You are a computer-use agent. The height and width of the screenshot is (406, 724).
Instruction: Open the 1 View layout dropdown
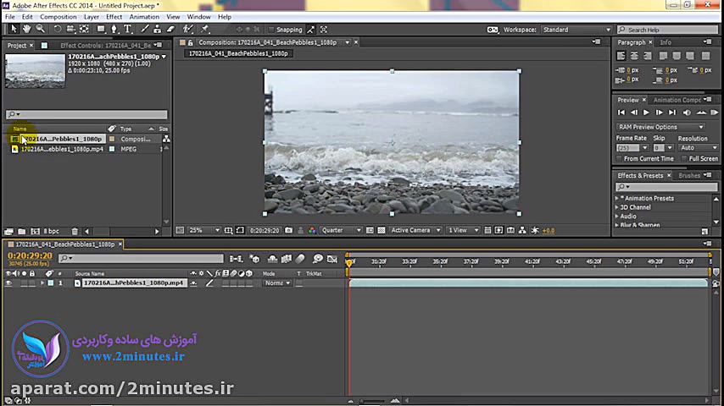[463, 230]
